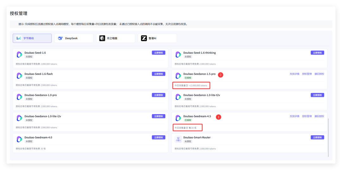Click the 未授权 badge under Doubao-Smart-Router
The height and width of the screenshot is (170, 342).
188,141
